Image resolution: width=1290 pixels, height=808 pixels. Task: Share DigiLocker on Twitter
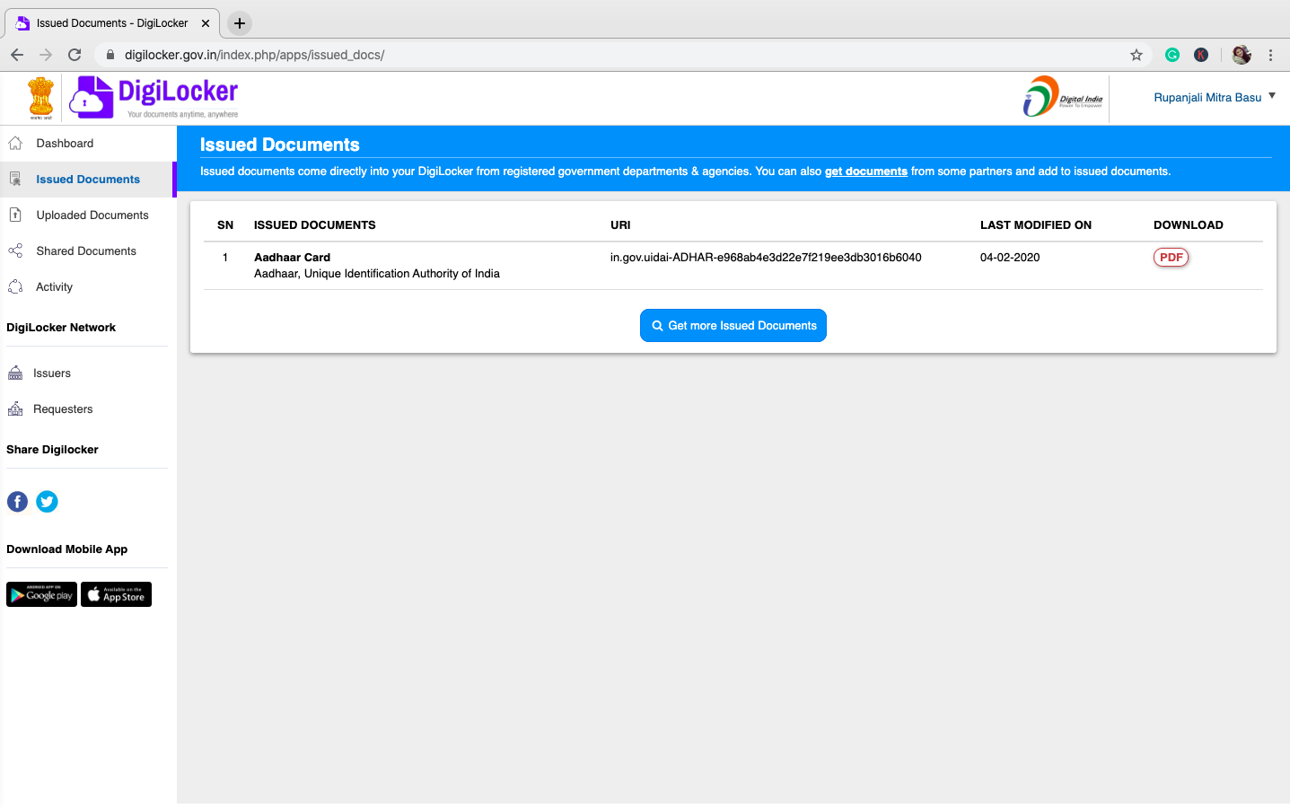click(47, 502)
